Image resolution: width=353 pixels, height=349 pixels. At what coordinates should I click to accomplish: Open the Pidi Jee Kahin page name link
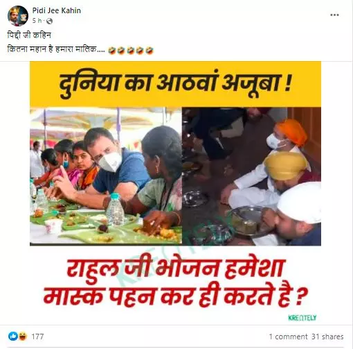tap(57, 10)
